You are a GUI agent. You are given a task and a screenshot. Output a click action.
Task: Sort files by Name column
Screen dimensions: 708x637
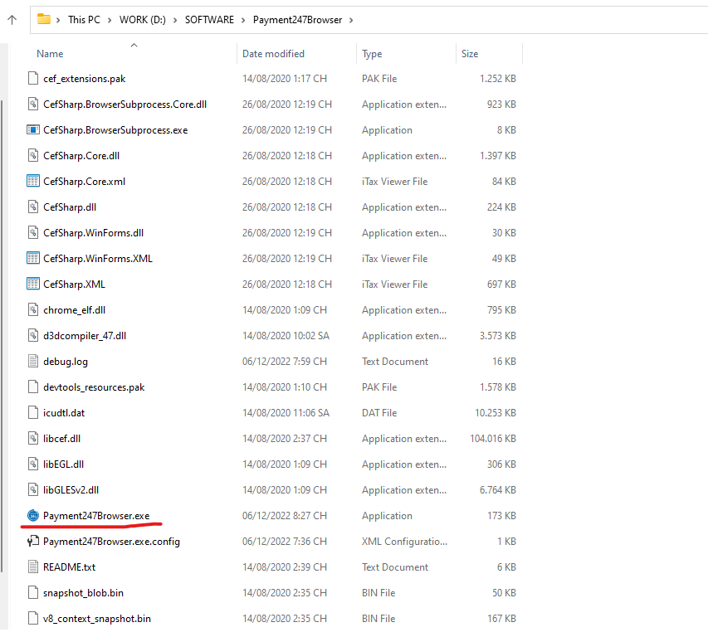50,54
